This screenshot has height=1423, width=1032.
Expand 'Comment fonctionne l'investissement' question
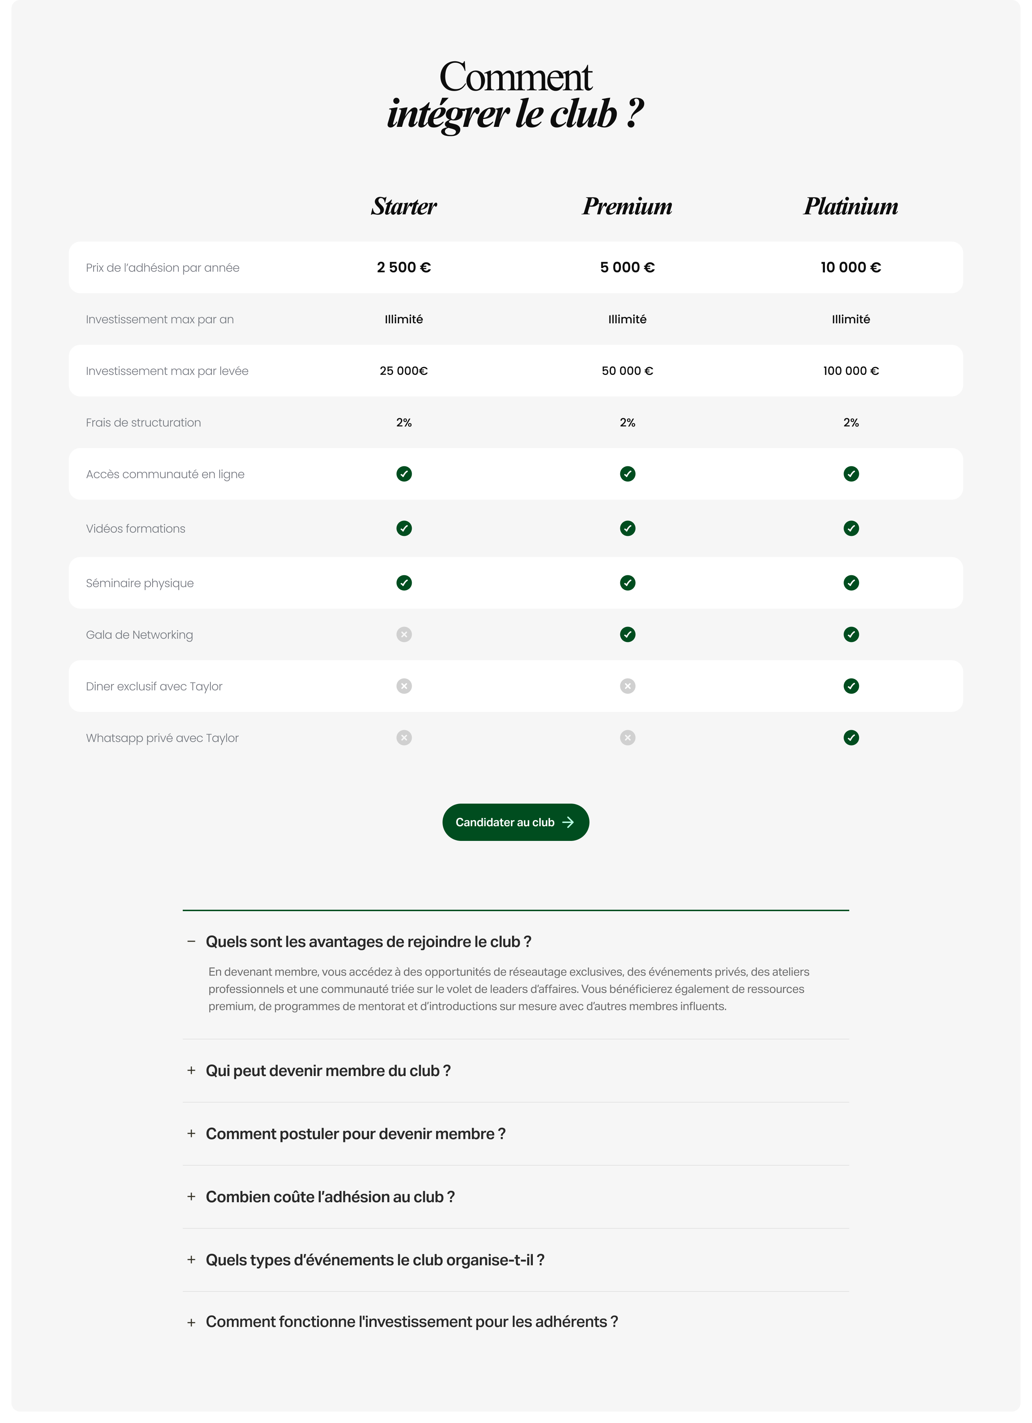click(411, 1322)
